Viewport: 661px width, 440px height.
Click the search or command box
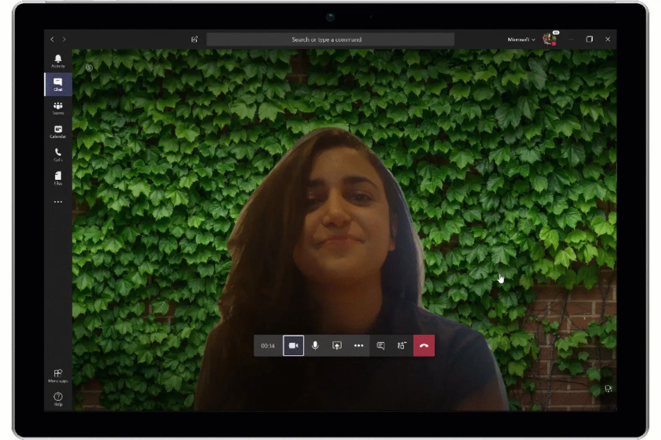click(330, 39)
